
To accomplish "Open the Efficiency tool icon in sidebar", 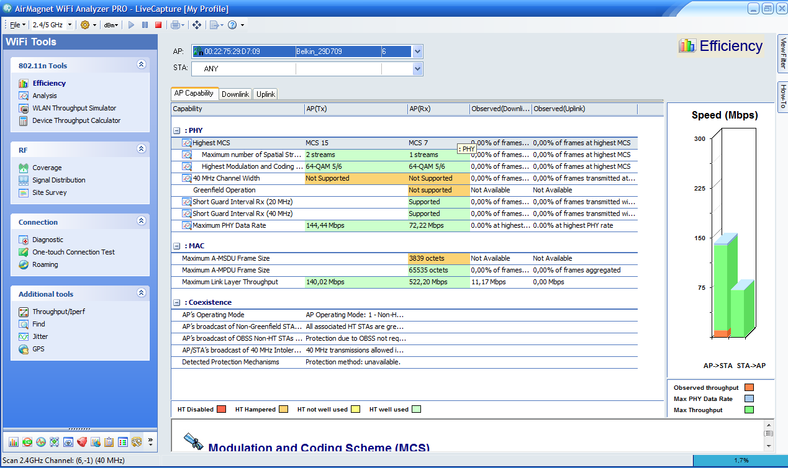I will (x=24, y=83).
